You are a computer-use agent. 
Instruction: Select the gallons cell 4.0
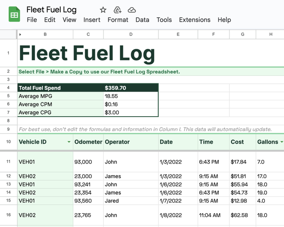click(270, 201)
